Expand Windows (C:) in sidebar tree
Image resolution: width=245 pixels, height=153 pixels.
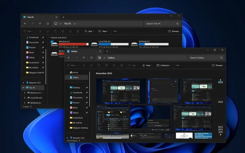pyautogui.click(x=24, y=93)
